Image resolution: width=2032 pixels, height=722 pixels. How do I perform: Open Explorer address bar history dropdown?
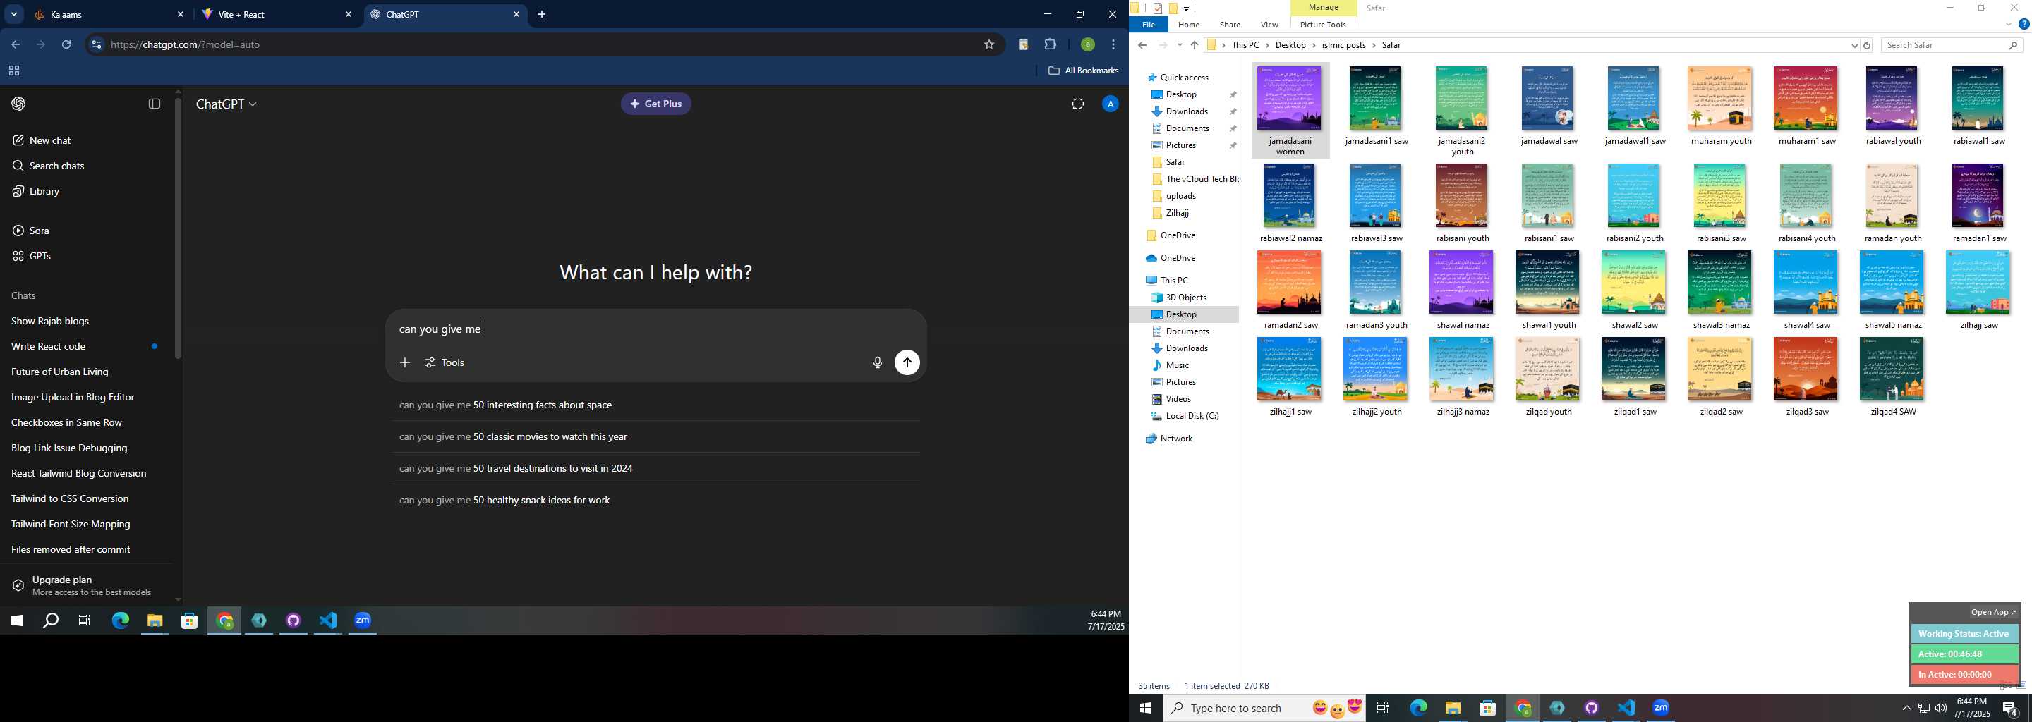[1853, 46]
